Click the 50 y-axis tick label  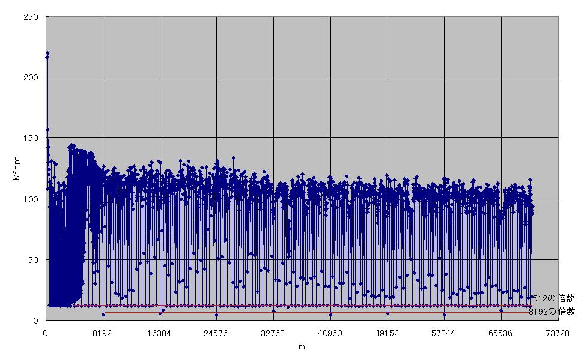point(36,259)
